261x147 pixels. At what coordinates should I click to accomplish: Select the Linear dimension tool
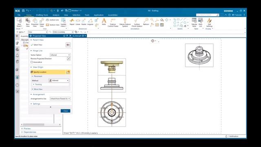[x=78, y=22]
